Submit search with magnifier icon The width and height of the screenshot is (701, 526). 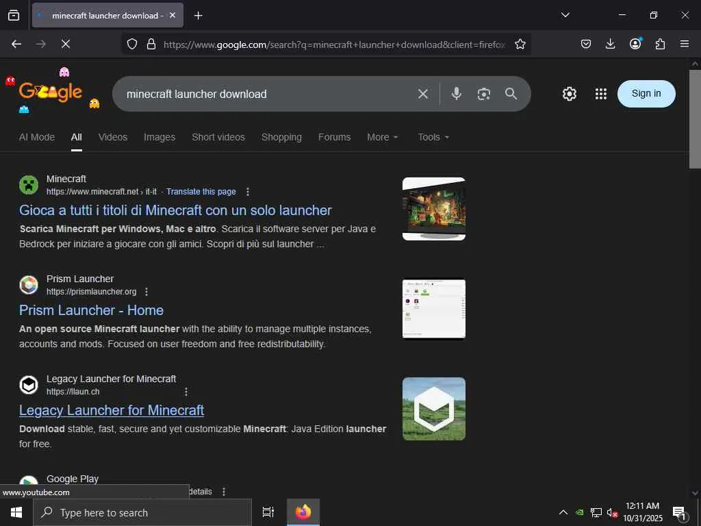point(511,93)
